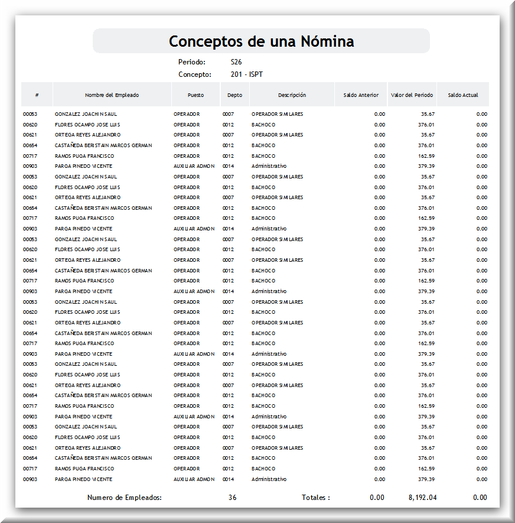Select the 'Totales :' footer label
515x523 pixels.
(315, 498)
